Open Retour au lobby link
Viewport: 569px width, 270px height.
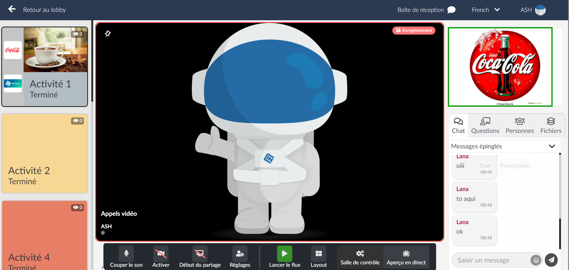[x=44, y=10]
